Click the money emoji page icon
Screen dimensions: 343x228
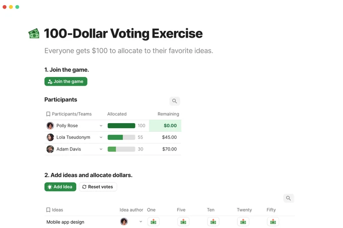tap(34, 33)
